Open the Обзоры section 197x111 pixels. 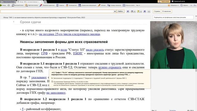[102, 5]
